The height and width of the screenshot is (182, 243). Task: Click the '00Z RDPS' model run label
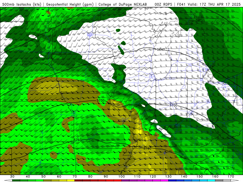163,4
